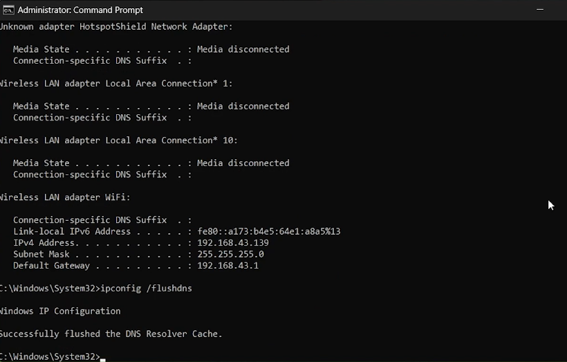Click the Default Gateway value 192.168.43.1
Image resolution: width=567 pixels, height=362 pixels.
227,266
